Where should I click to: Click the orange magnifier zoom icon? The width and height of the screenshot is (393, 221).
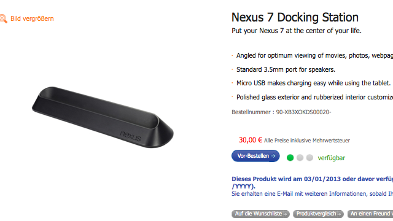tap(3, 19)
